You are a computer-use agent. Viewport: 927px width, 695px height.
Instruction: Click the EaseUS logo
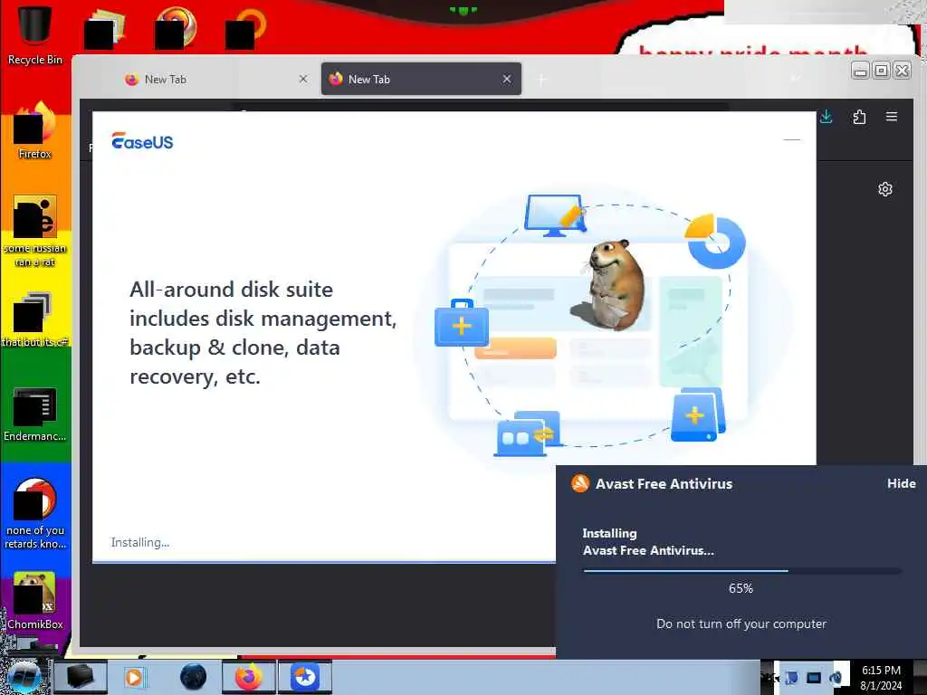[x=142, y=140]
